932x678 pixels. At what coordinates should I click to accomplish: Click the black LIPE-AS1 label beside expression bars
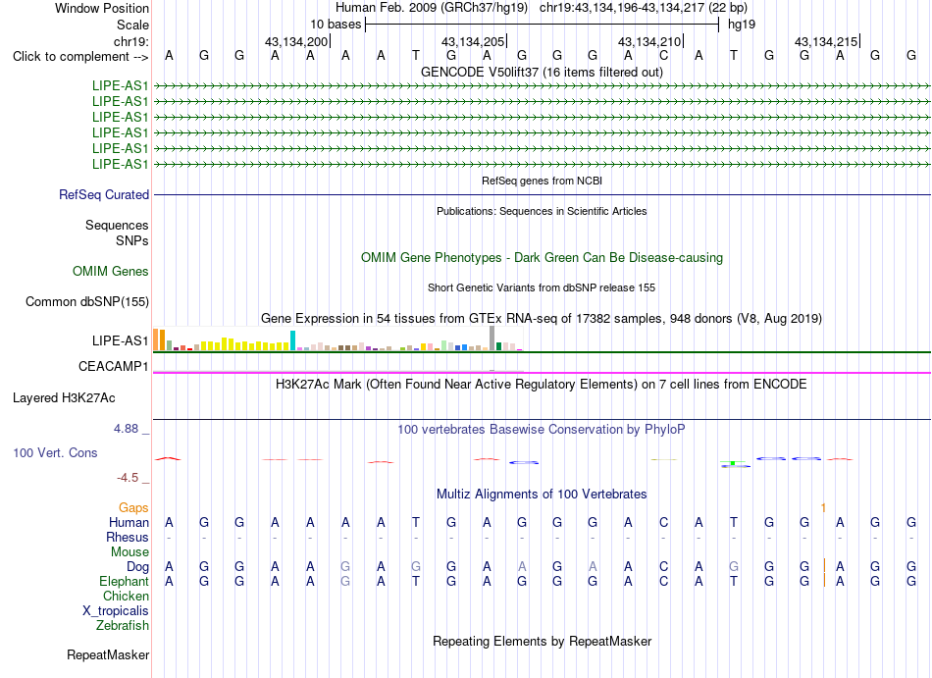point(120,341)
